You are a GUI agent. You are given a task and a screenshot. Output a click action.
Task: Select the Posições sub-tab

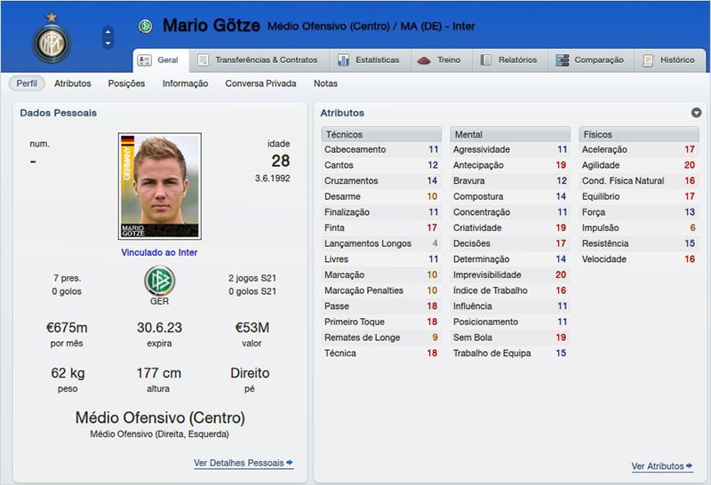126,83
